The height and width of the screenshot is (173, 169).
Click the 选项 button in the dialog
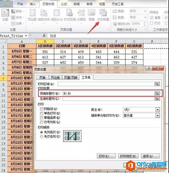pyautogui.click(x=150, y=156)
